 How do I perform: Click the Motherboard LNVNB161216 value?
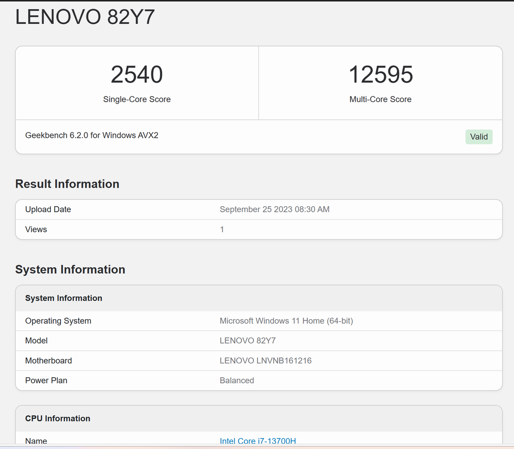click(265, 361)
